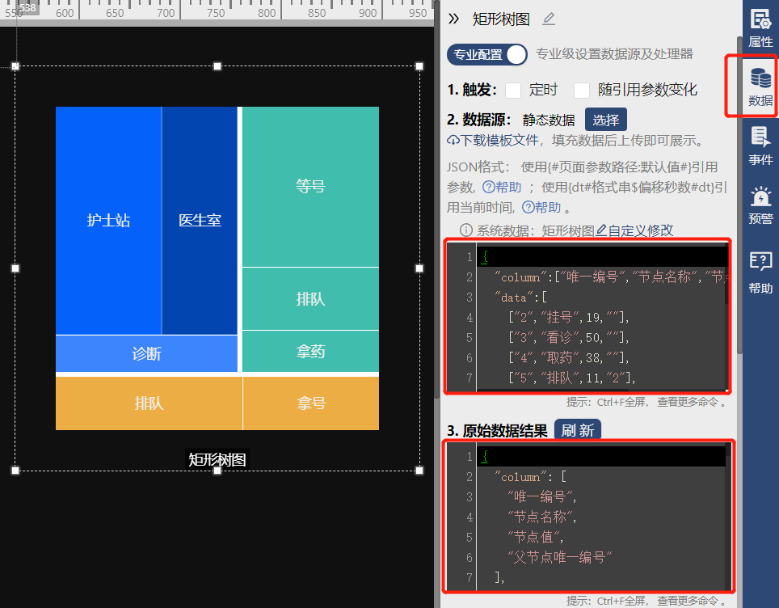Open the 数据 data tab
This screenshot has height=608, width=779.
(760, 87)
